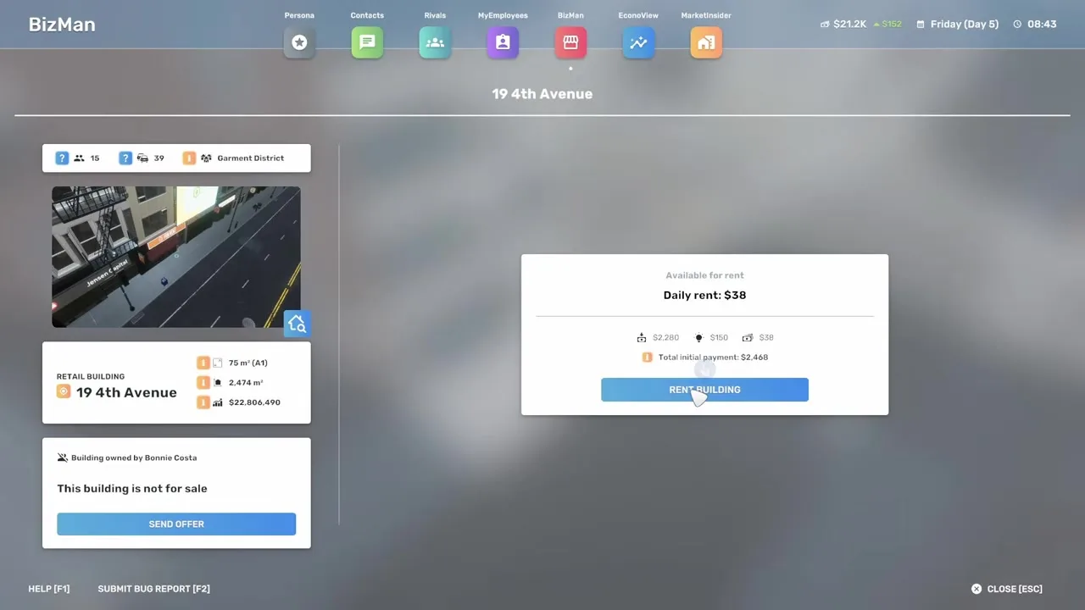Click the info icon beside $22,806,490
The width and height of the screenshot is (1085, 610).
(203, 402)
